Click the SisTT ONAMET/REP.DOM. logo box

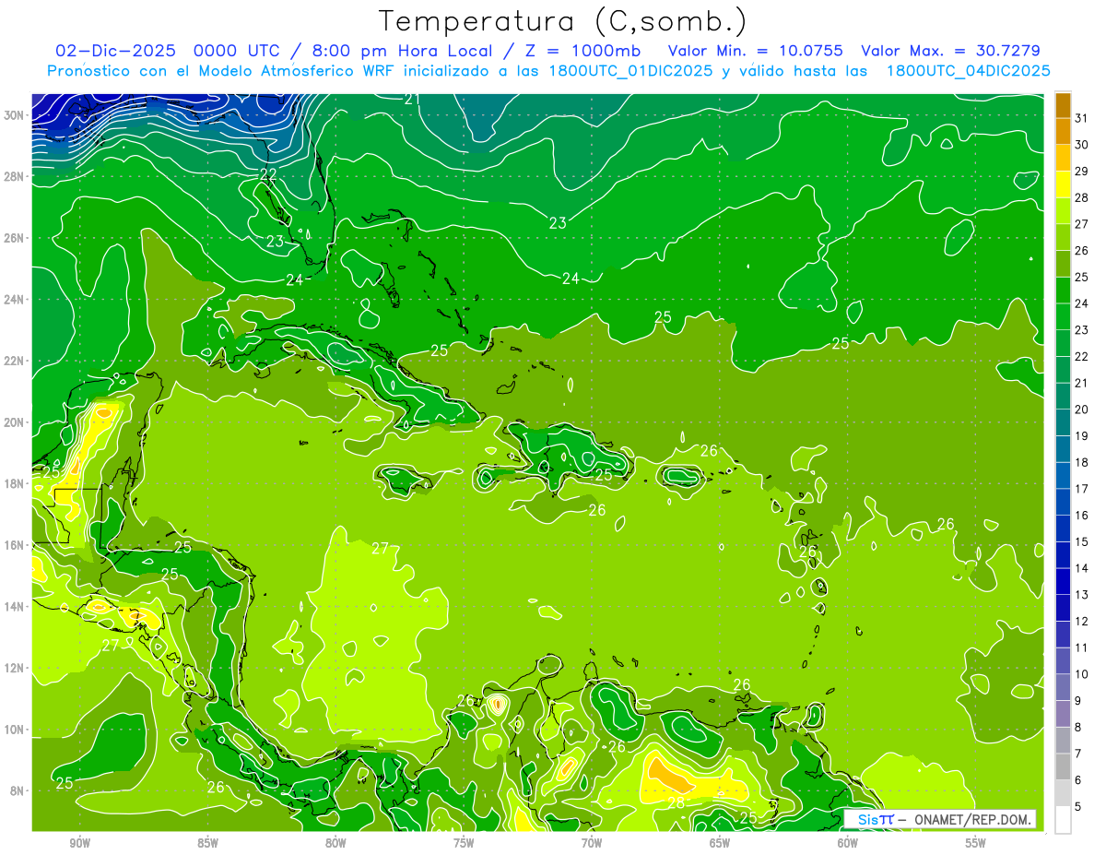pos(939,819)
